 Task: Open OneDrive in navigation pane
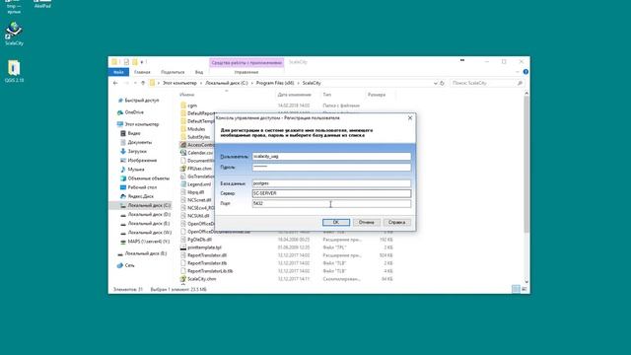click(134, 112)
